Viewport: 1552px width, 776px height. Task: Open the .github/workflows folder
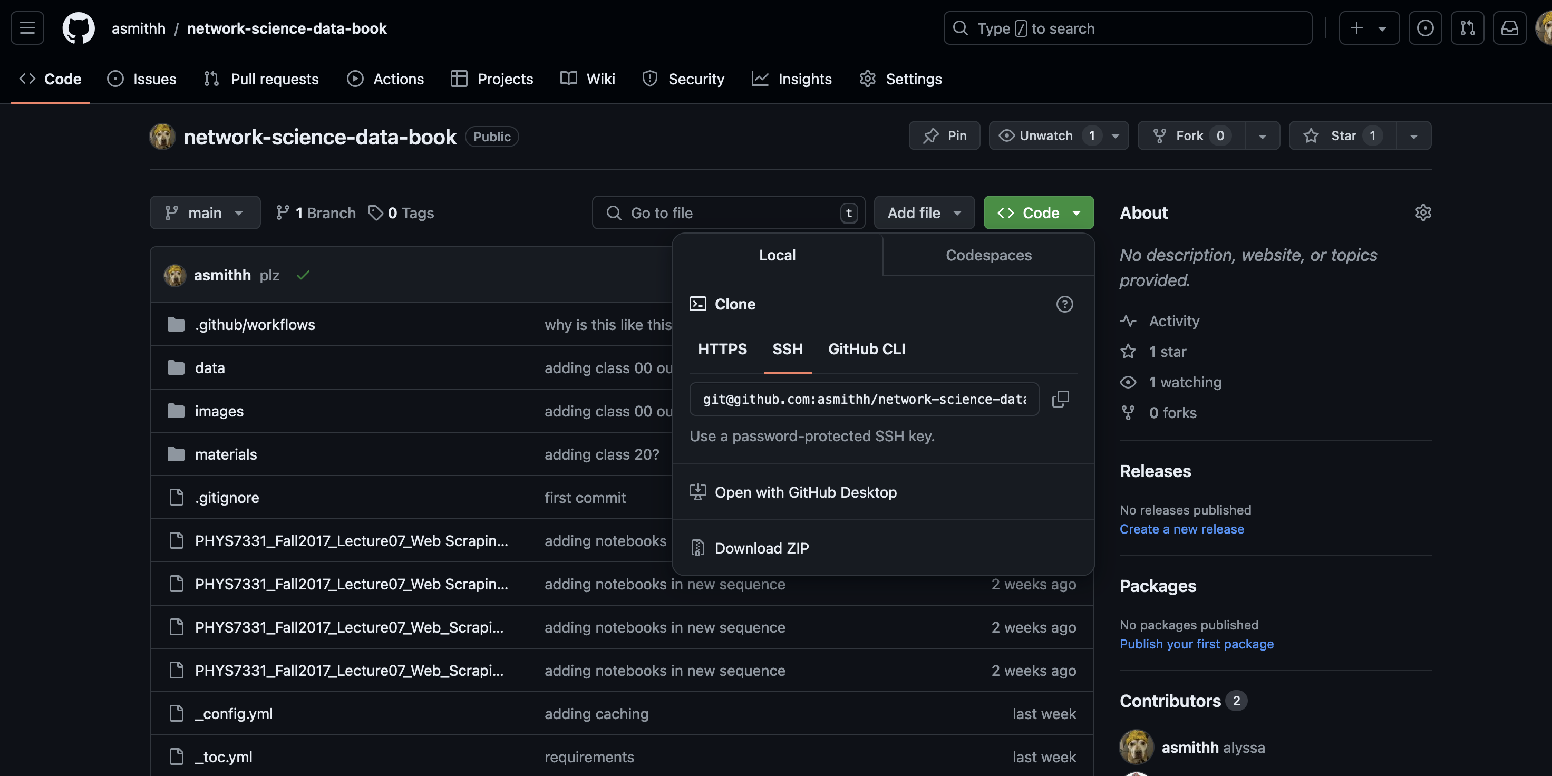point(254,325)
